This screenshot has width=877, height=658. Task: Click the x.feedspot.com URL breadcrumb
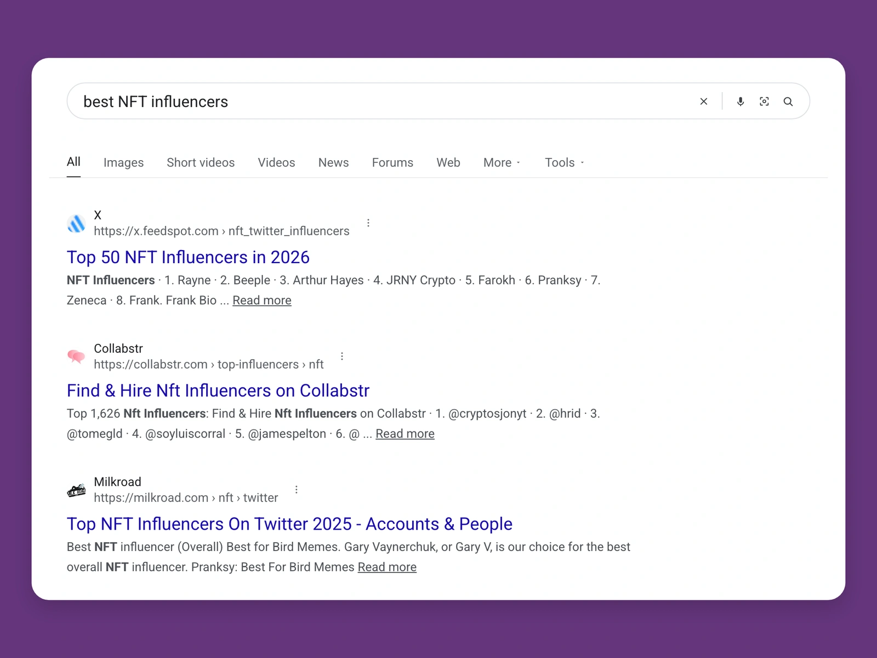coord(221,231)
